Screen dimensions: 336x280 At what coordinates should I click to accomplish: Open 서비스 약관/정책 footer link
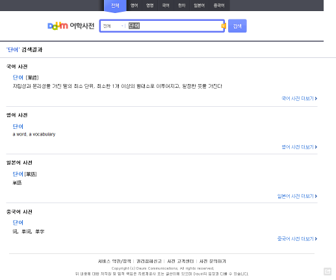(114, 261)
